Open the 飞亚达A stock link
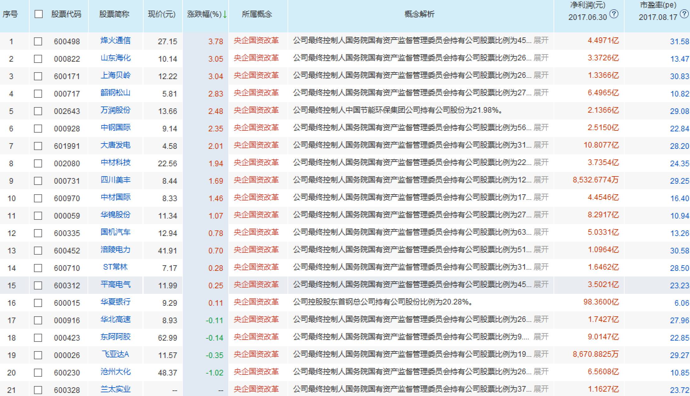 click(x=115, y=354)
